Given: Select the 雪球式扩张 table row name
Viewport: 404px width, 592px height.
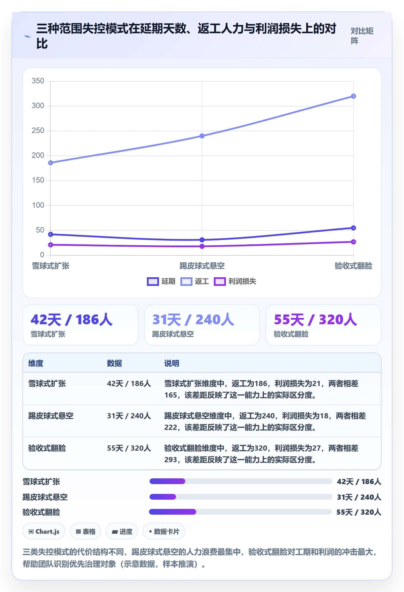Looking at the screenshot, I should point(47,383).
